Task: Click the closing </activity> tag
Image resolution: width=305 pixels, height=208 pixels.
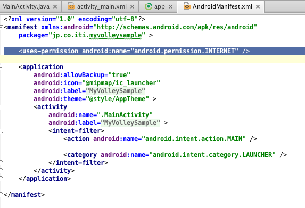Action: [54, 171]
